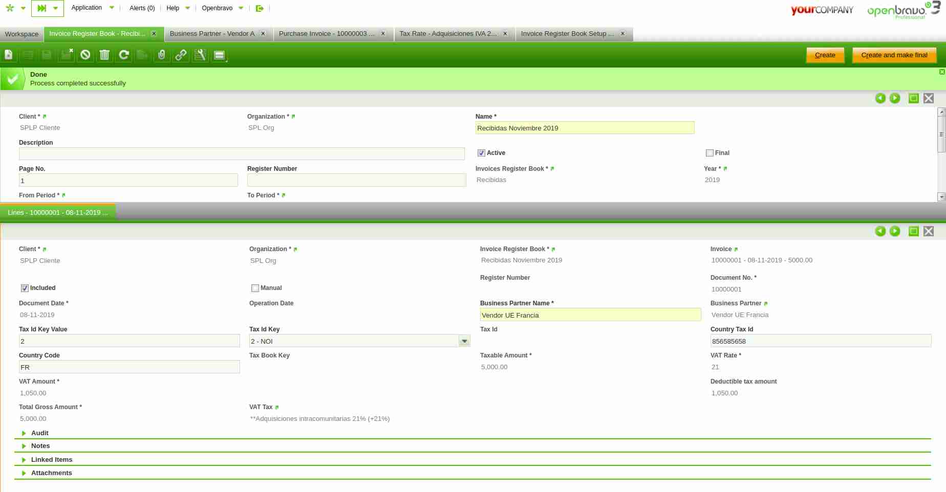Click the New Record toolbar icon
946x492 pixels.
click(x=9, y=55)
